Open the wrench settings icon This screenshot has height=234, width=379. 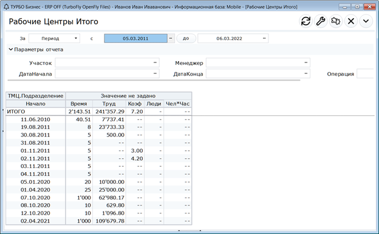pyautogui.click(x=321, y=21)
